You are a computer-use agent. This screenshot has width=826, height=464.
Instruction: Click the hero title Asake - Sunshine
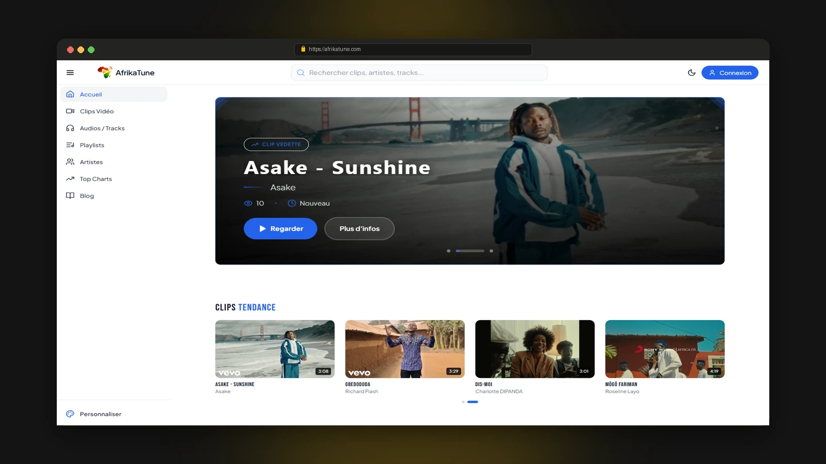click(x=337, y=168)
